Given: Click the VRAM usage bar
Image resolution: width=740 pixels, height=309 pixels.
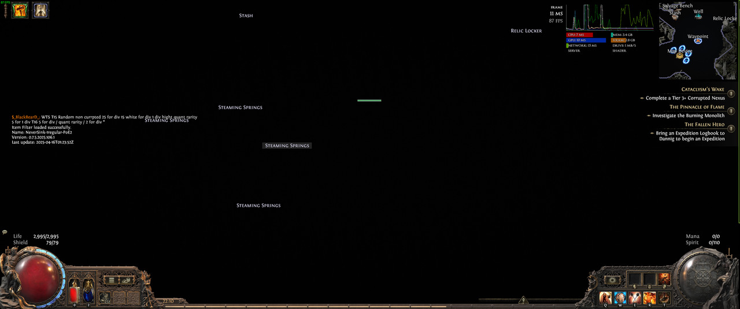Looking at the screenshot, I should tap(619, 40).
